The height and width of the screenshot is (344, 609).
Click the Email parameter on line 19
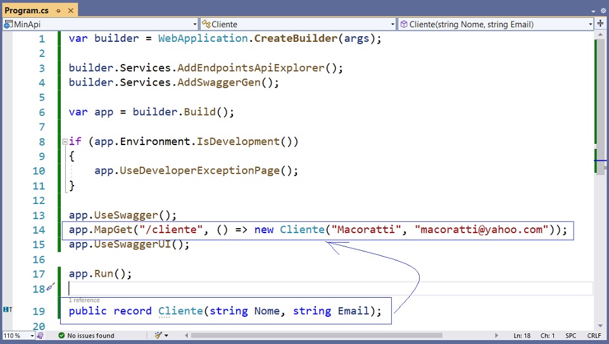tap(353, 311)
